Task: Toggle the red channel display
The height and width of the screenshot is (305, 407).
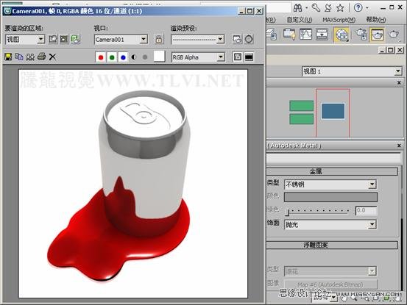Action: [101, 57]
